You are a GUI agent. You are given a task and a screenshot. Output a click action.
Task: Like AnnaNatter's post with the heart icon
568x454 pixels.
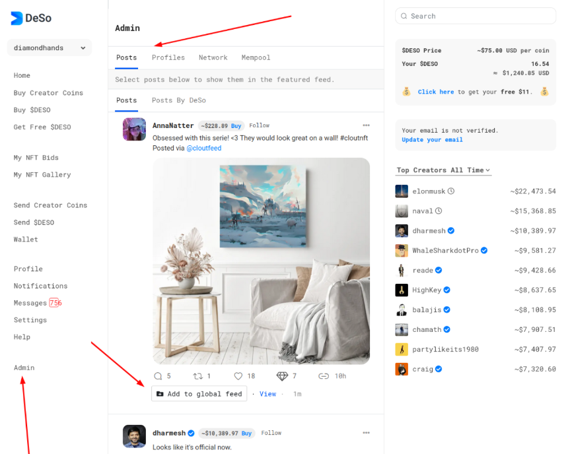[238, 376]
